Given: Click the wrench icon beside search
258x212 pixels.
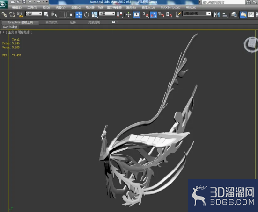Looking at the screenshot, I should 255,2.
